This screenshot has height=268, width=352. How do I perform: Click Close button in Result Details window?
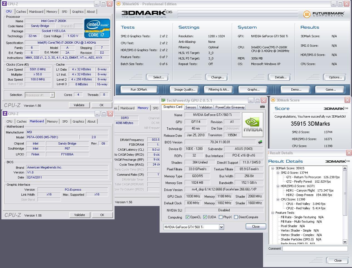338,260
